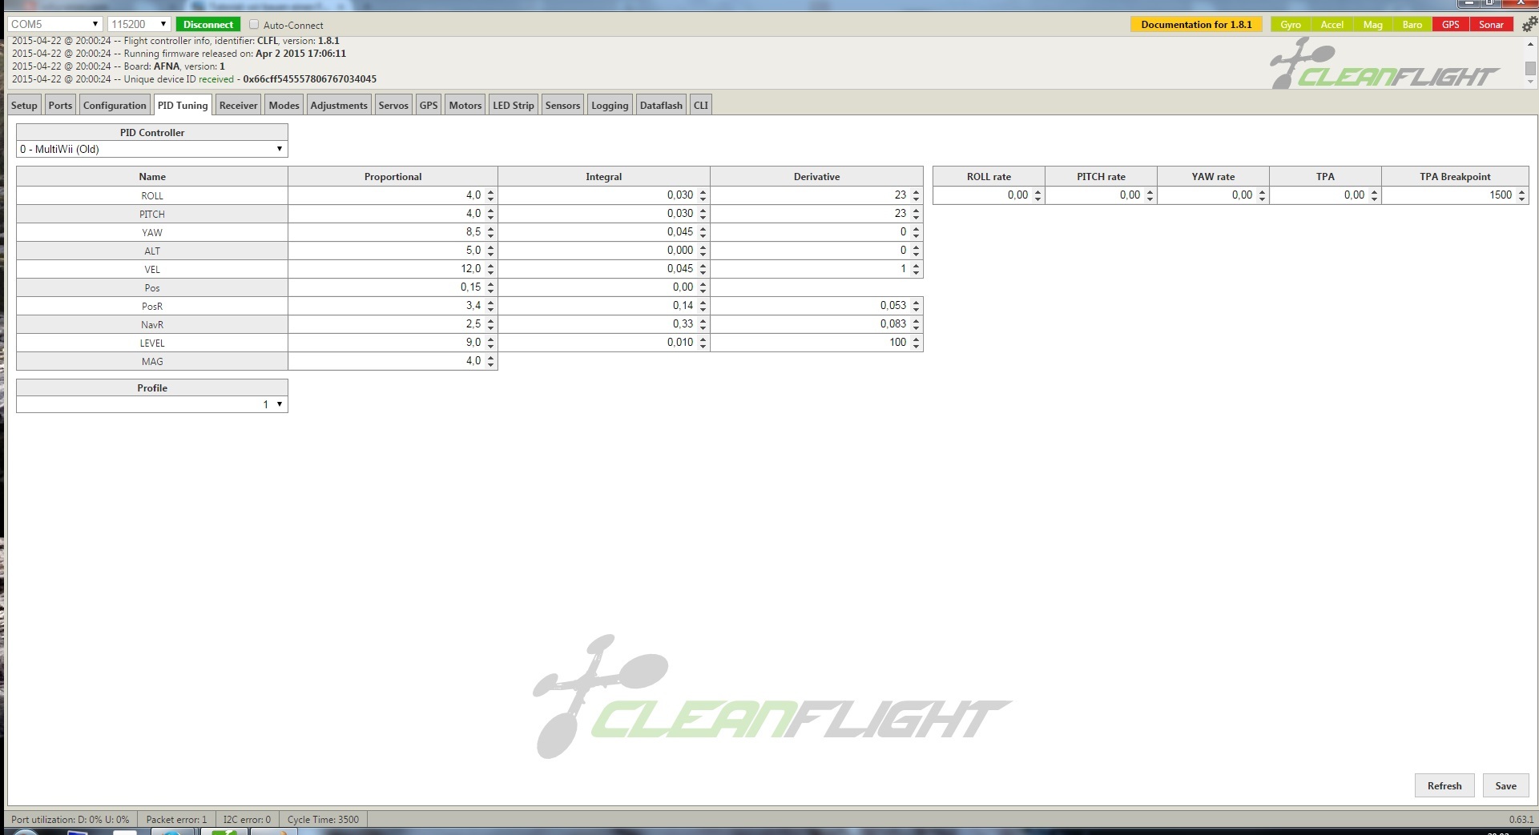Switch to the Configuration tab
The width and height of the screenshot is (1539, 835).
point(115,105)
